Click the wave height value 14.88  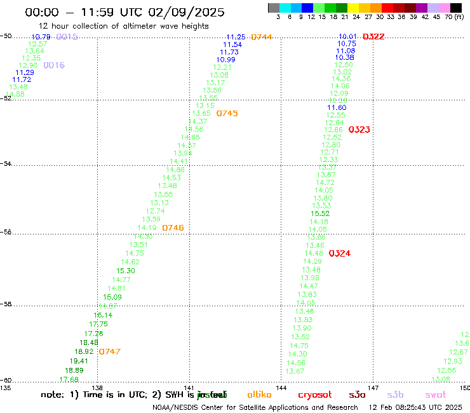point(15,94)
